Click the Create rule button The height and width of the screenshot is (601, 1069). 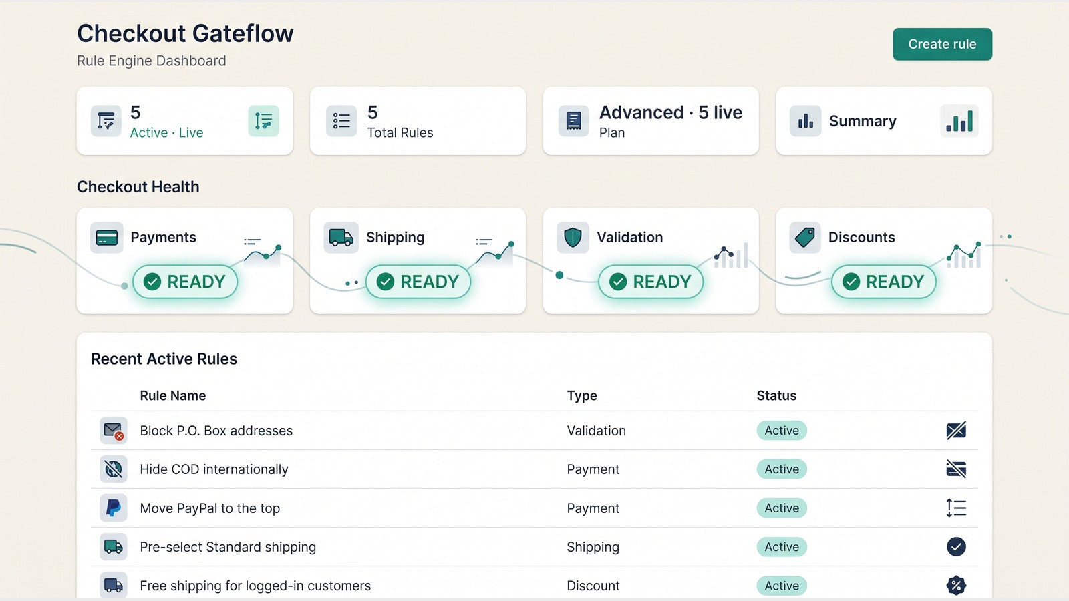click(x=942, y=44)
